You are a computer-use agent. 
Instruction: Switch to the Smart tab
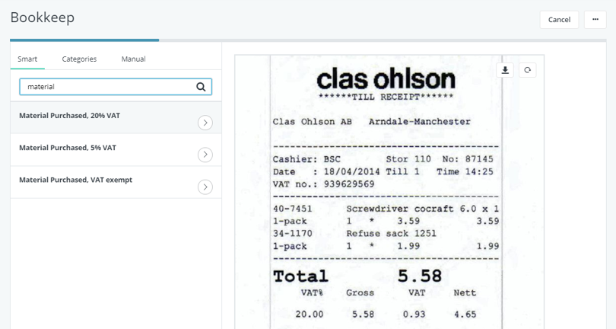(x=27, y=59)
